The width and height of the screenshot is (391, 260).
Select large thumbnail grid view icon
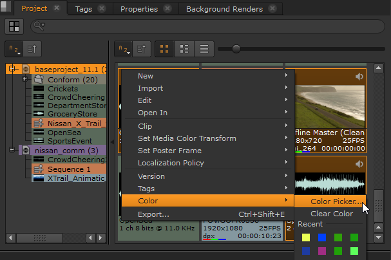pyautogui.click(x=164, y=49)
